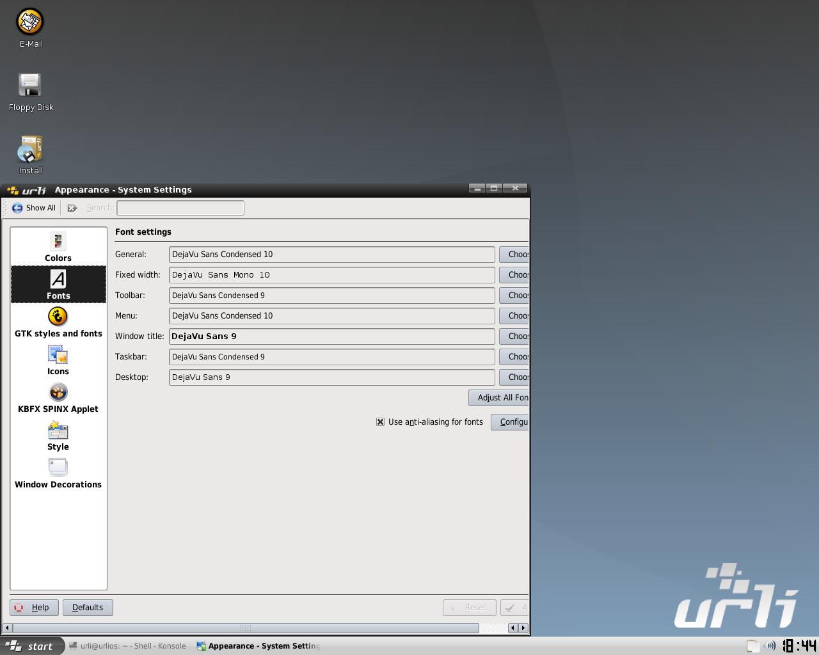Click the Install desktop icon
The width and height of the screenshot is (819, 655).
pyautogui.click(x=31, y=155)
